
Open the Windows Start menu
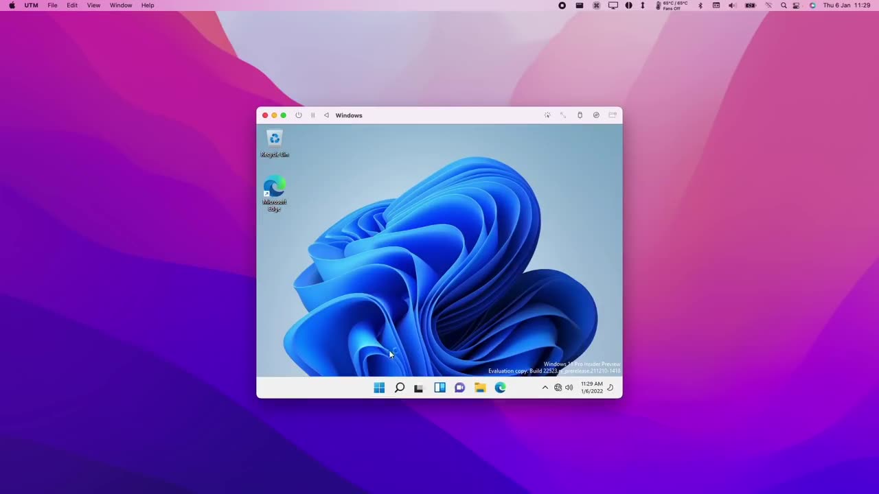[379, 388]
